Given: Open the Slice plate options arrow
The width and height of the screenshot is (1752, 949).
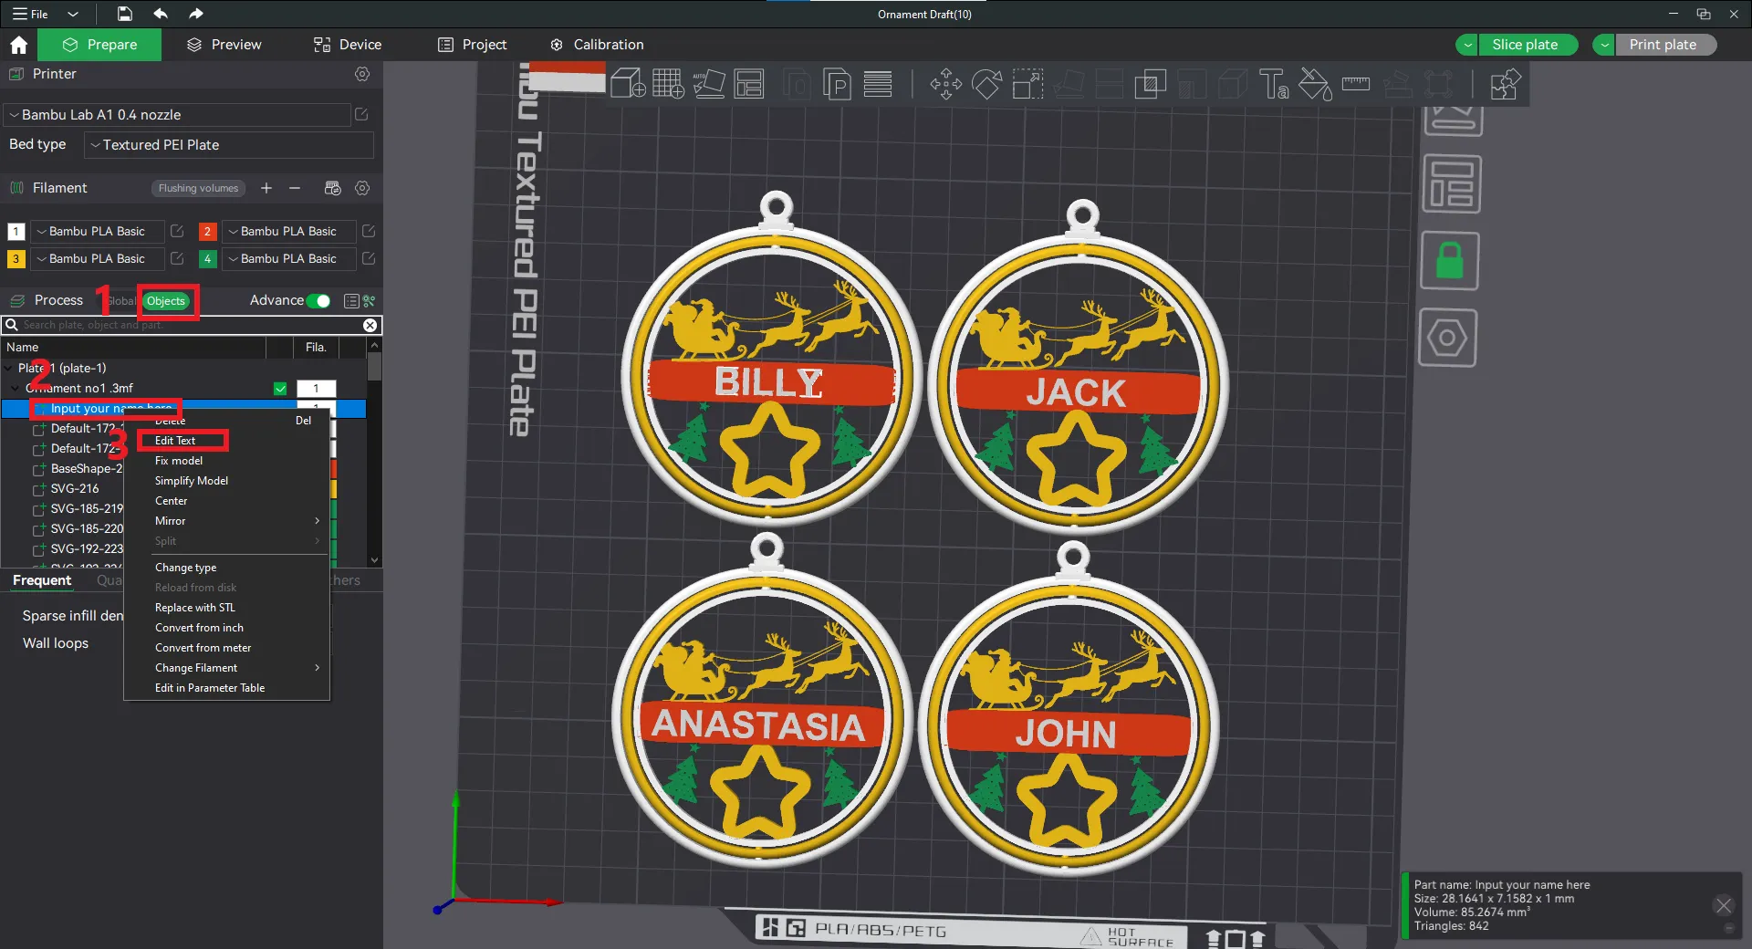Looking at the screenshot, I should pyautogui.click(x=1467, y=45).
